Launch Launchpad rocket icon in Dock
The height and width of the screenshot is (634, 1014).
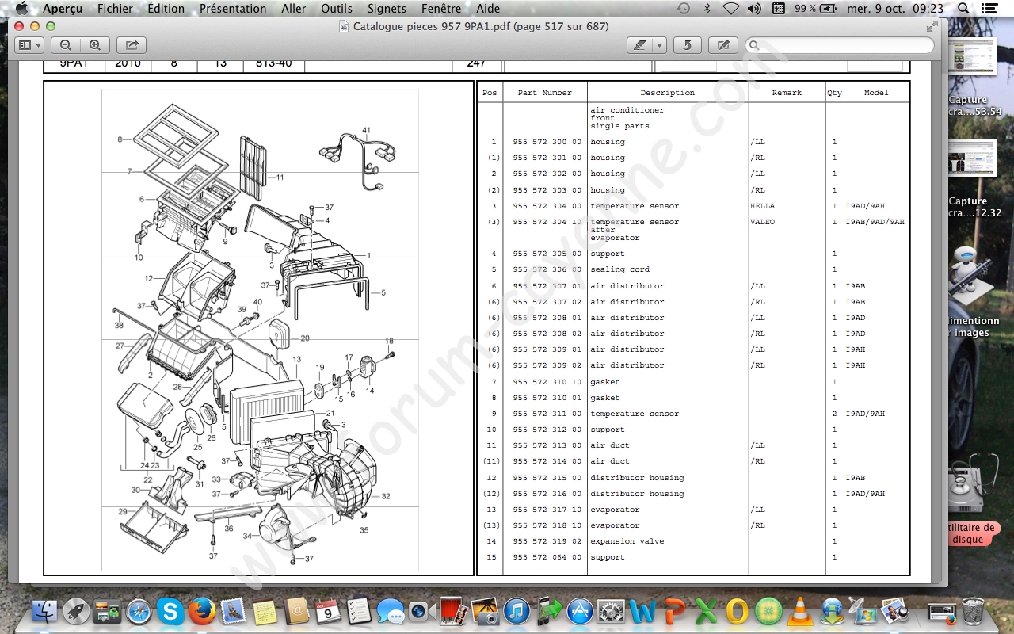pos(76,611)
